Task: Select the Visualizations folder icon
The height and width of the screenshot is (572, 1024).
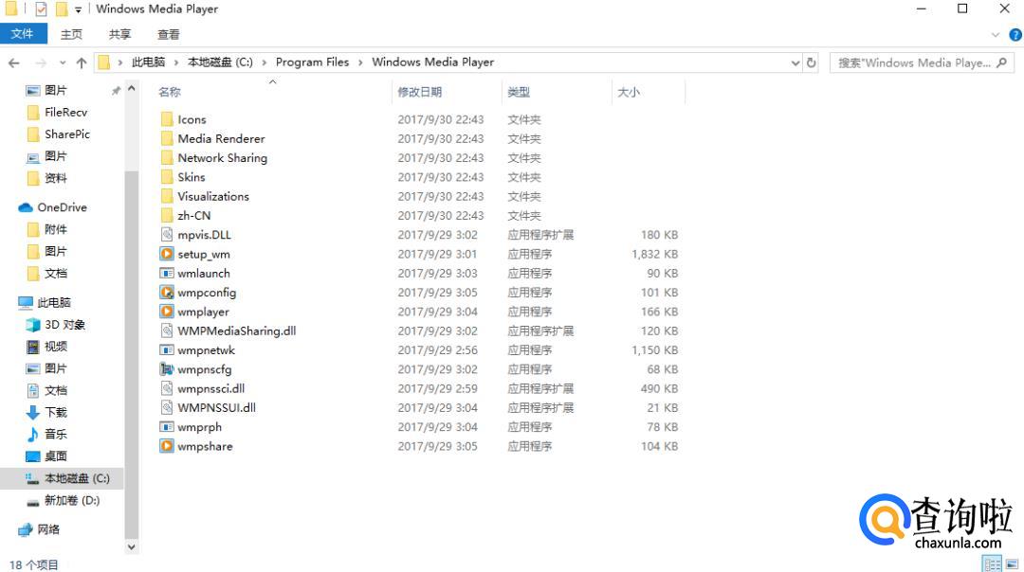Action: click(x=167, y=196)
